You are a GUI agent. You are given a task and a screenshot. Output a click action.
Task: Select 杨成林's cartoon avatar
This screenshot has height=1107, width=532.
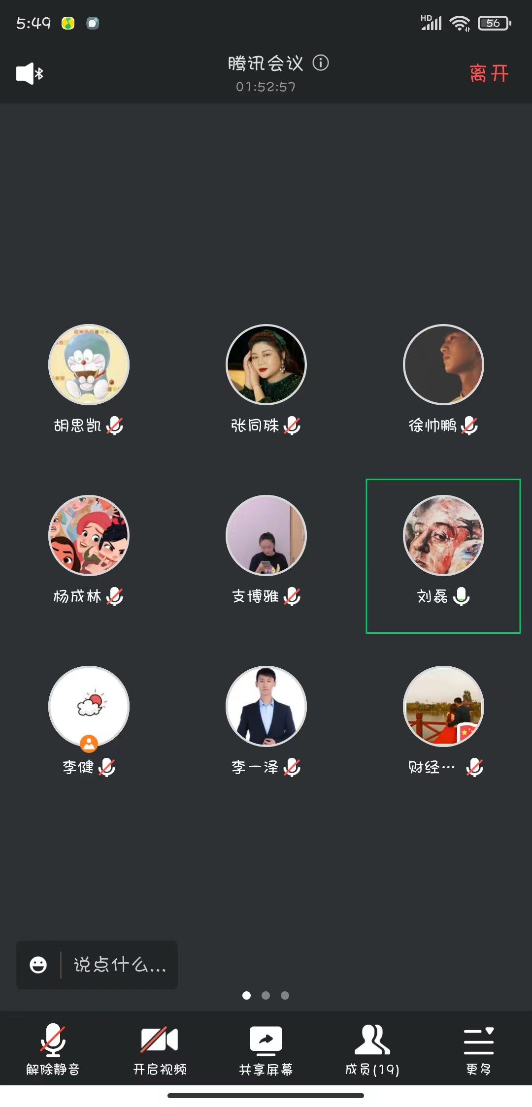[x=89, y=535]
